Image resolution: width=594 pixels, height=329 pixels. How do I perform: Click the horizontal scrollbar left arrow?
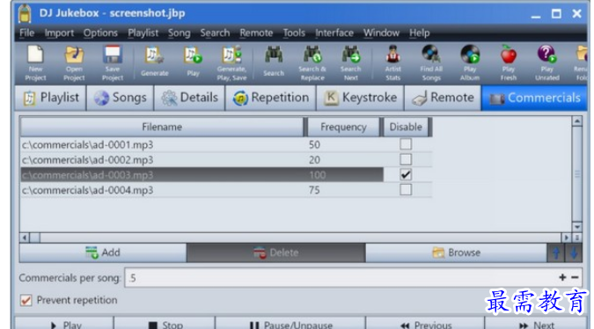(25, 238)
